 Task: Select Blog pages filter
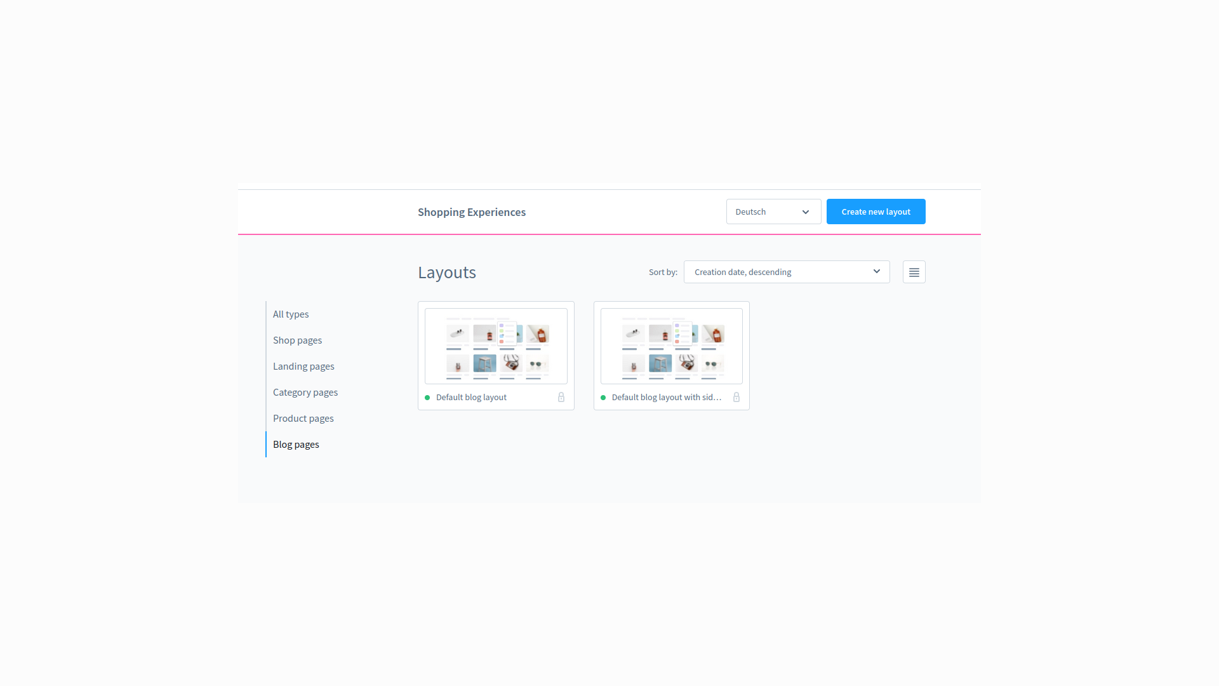[296, 444]
